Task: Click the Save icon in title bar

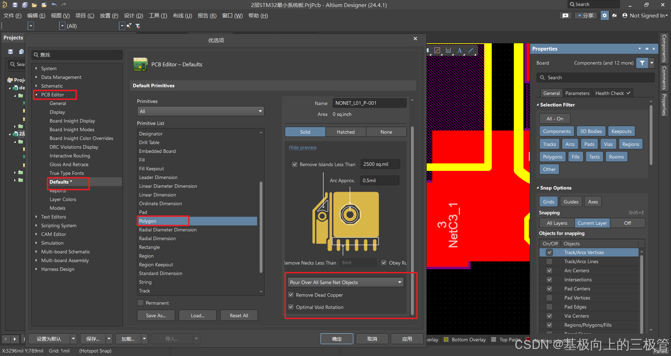Action: [15, 5]
